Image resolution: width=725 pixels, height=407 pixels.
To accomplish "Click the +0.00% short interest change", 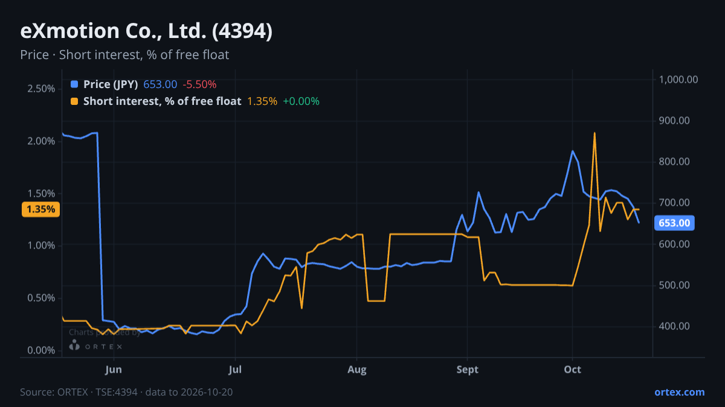I will pyautogui.click(x=301, y=101).
